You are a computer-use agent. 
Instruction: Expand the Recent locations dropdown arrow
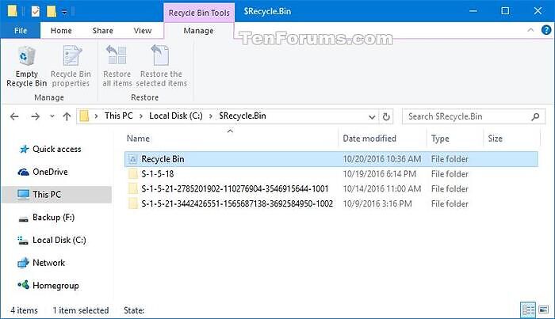click(x=52, y=116)
